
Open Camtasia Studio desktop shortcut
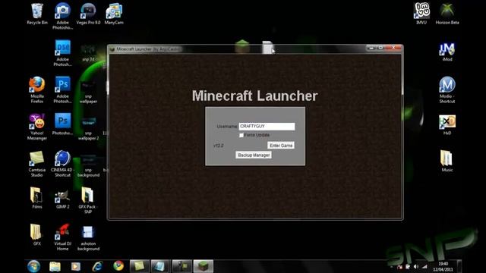click(37, 164)
